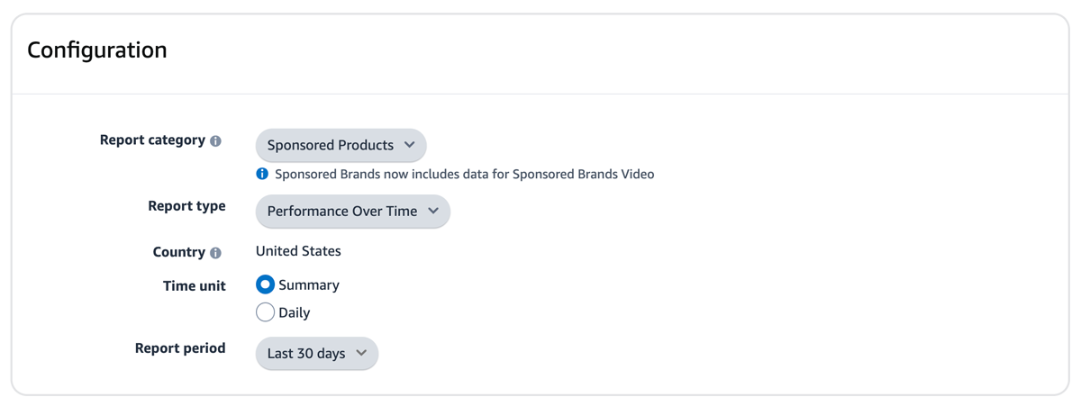
Task: Click the Report period field label
Action: click(180, 348)
